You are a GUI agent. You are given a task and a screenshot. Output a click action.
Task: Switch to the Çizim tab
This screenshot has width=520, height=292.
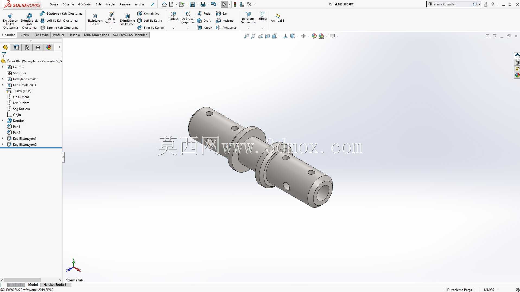(24, 35)
